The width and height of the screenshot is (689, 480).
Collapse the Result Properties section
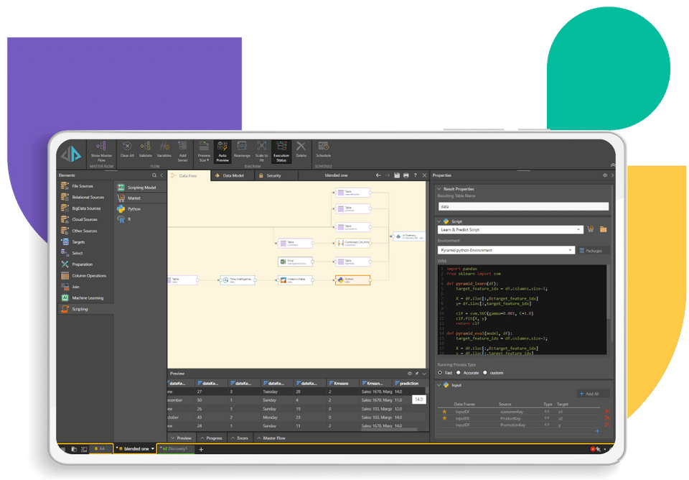coord(439,189)
